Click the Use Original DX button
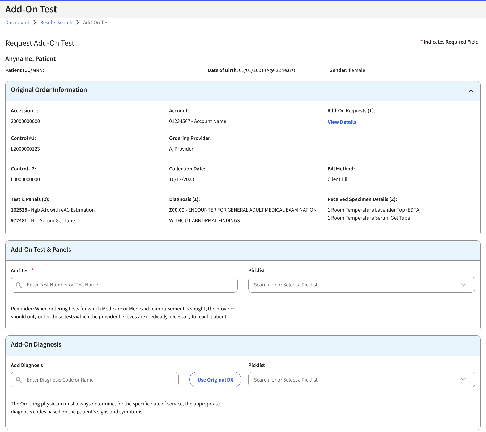The image size is (486, 432). (x=215, y=379)
